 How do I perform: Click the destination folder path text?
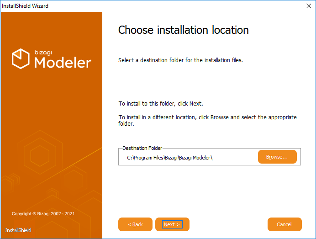(x=170, y=158)
